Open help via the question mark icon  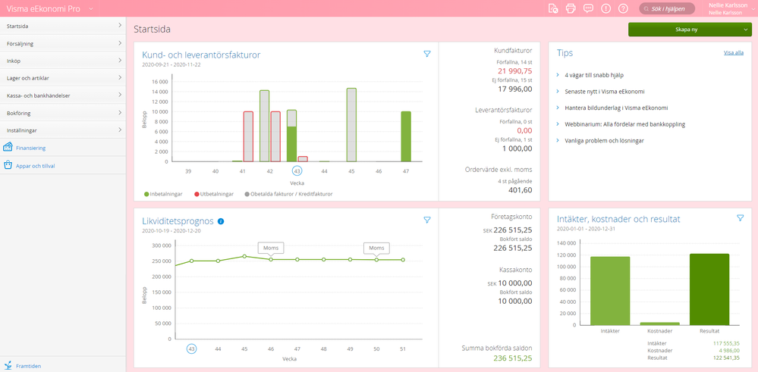623,8
